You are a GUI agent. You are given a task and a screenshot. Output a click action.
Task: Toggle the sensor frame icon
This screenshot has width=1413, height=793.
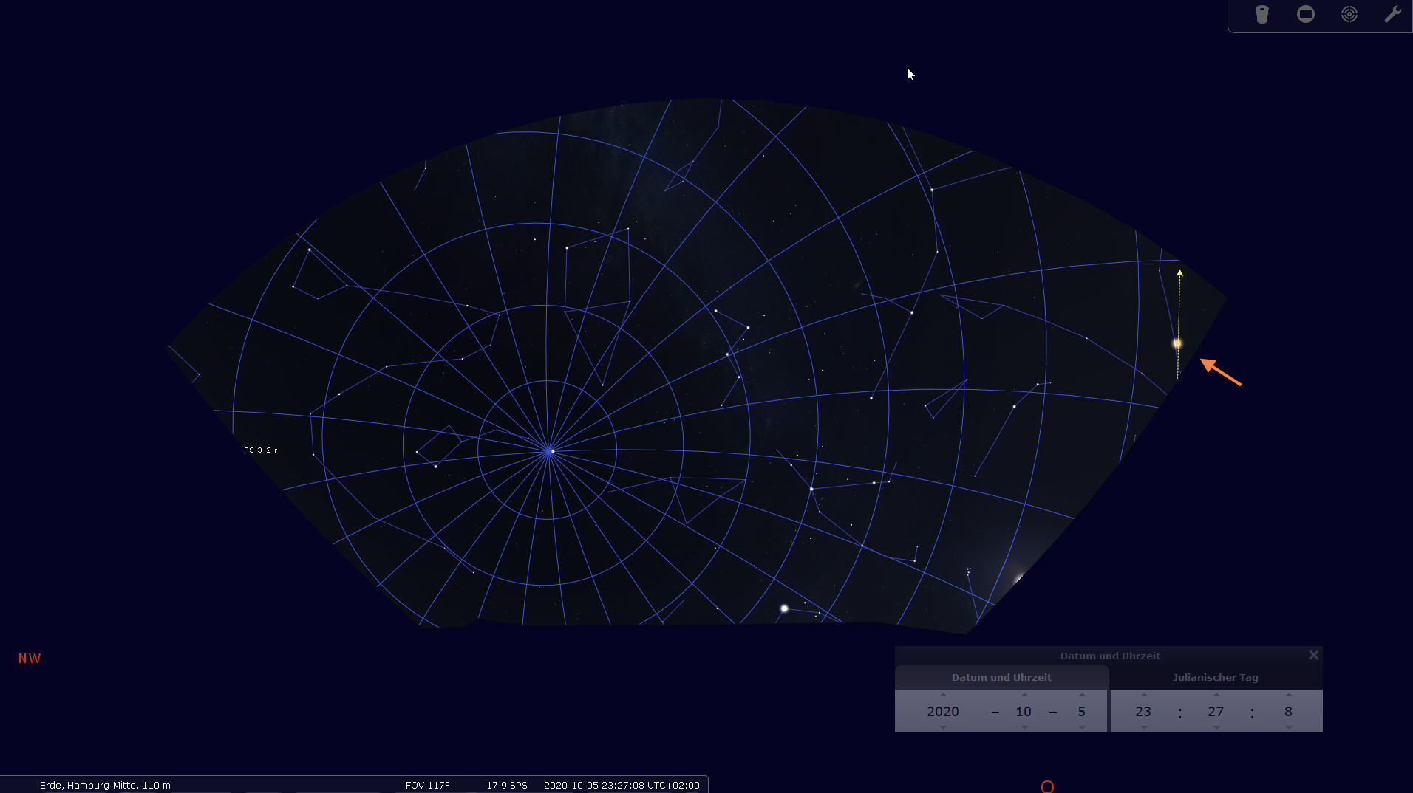(1306, 15)
